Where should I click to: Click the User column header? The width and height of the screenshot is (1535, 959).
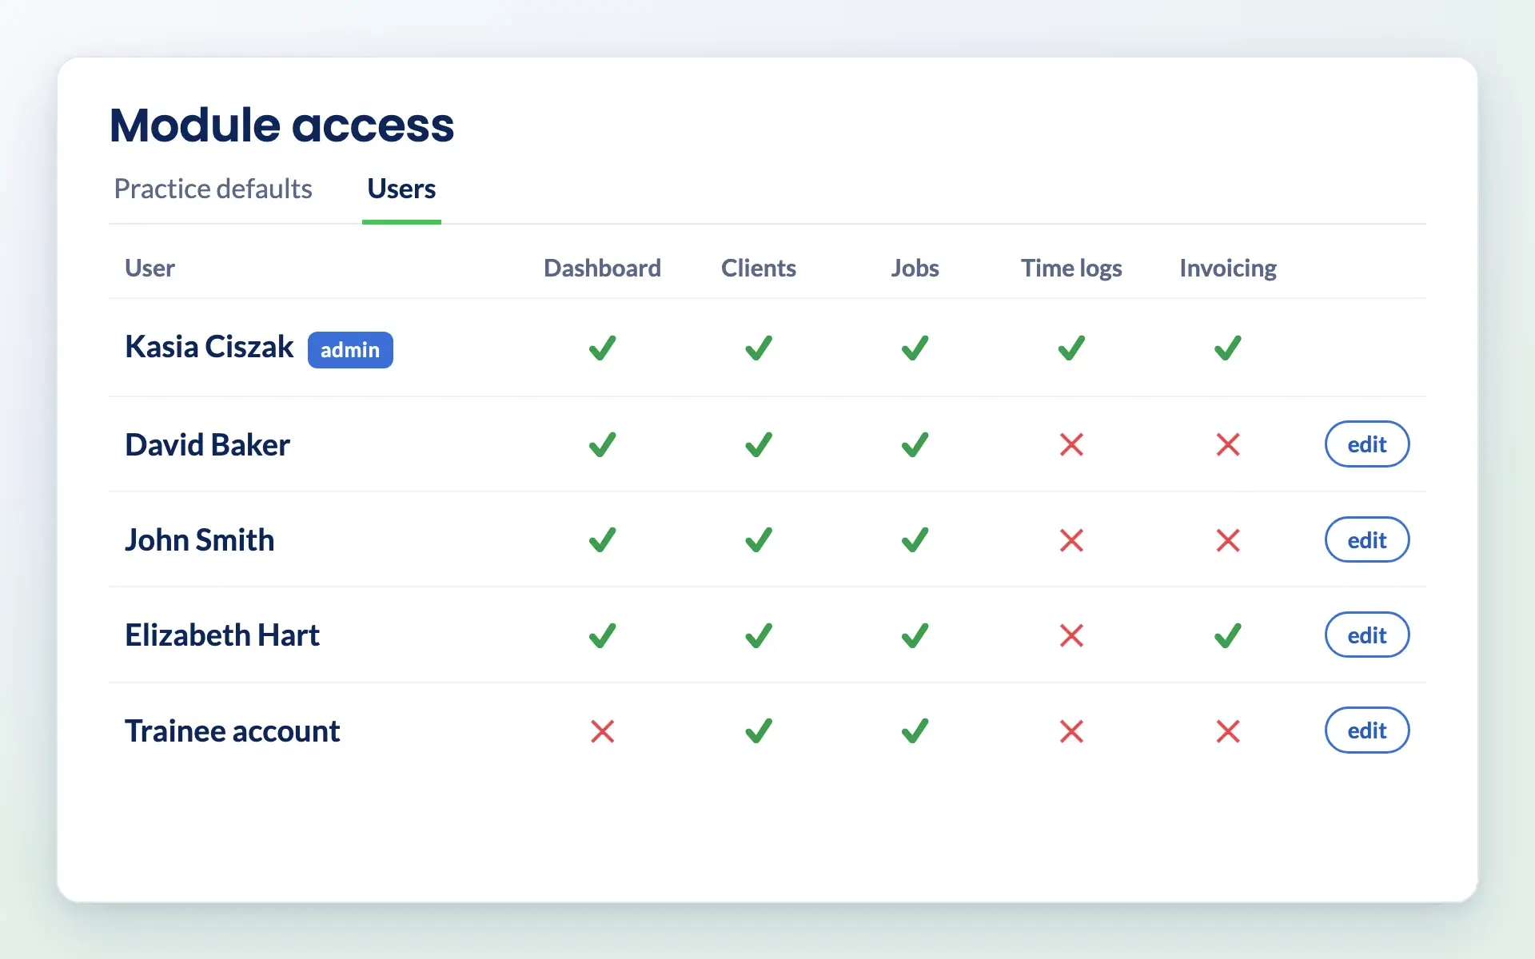(150, 268)
